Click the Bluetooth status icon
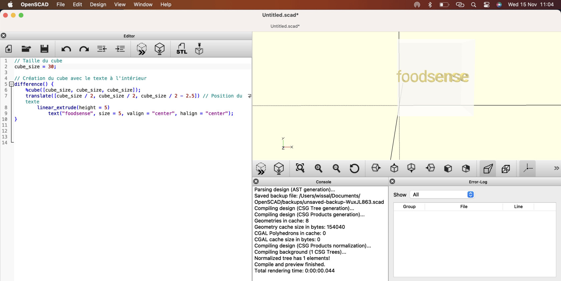This screenshot has height=281, width=561. 430,5
